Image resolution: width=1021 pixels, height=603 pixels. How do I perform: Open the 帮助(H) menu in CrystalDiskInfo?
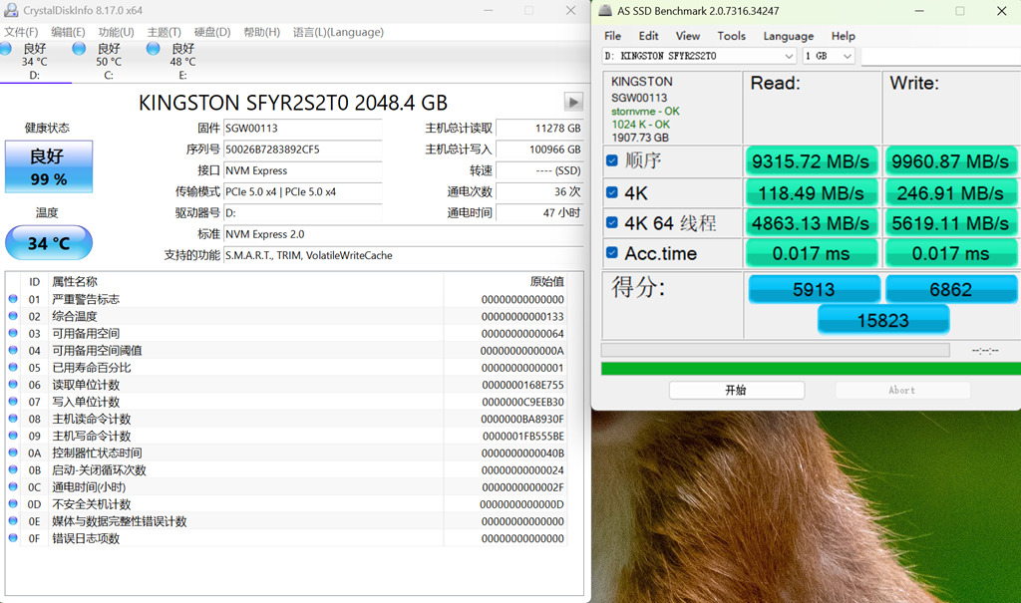pos(262,32)
